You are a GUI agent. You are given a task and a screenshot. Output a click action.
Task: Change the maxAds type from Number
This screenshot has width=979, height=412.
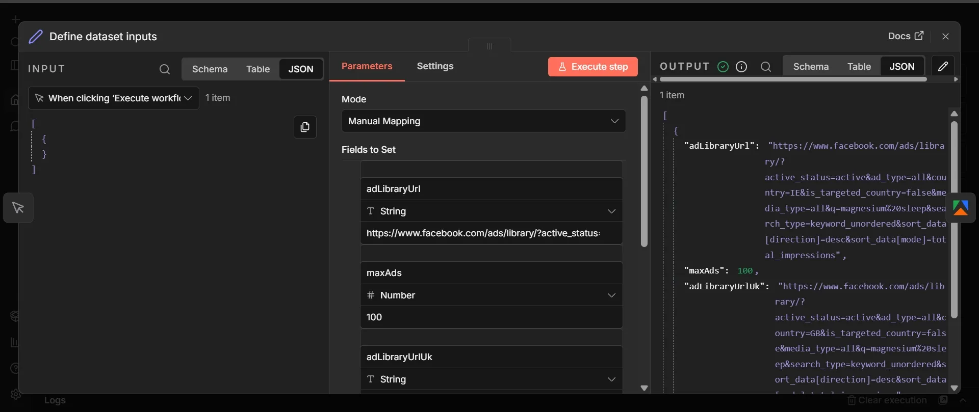click(x=492, y=295)
